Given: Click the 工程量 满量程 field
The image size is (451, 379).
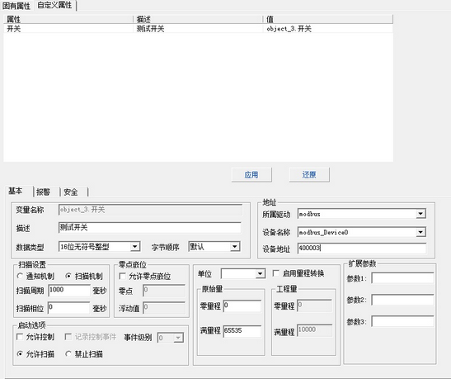Looking at the screenshot, I should point(314,330).
